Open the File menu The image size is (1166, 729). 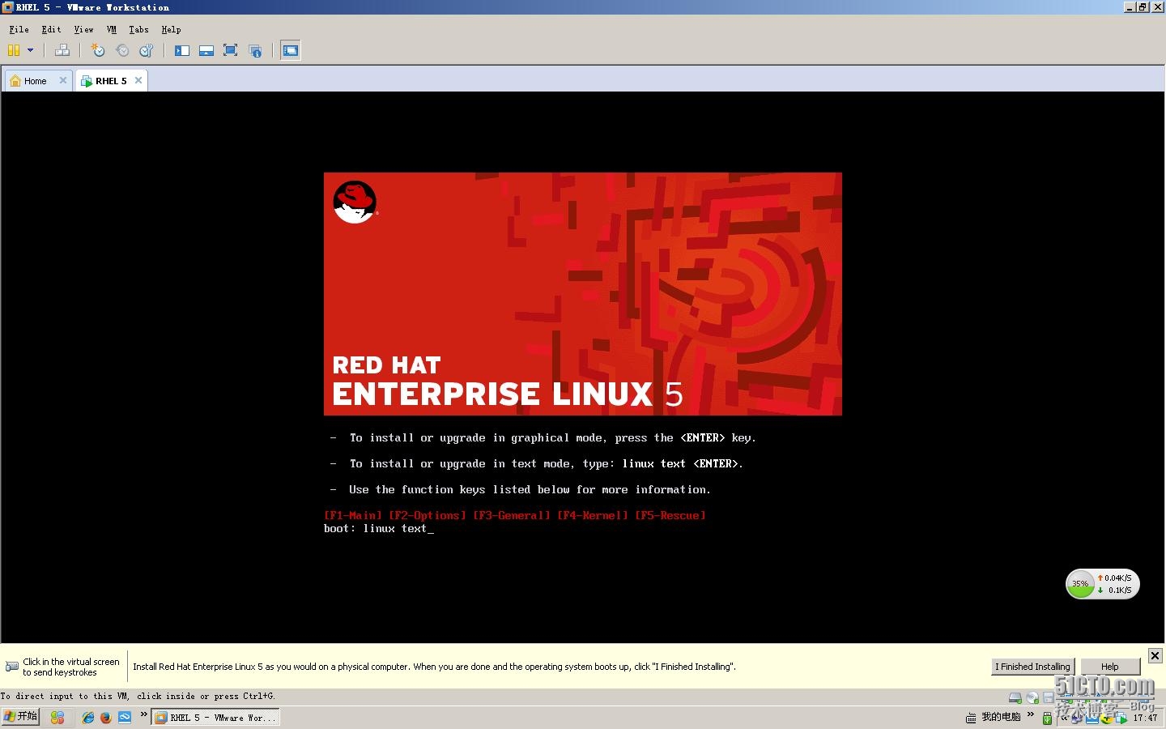(19, 29)
